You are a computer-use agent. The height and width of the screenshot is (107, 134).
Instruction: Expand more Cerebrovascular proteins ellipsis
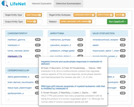[x=9, y=99]
